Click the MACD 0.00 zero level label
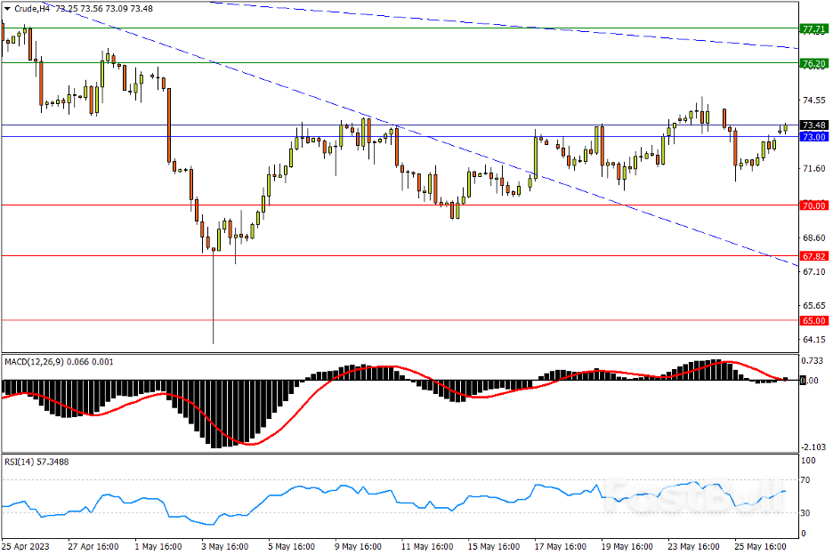The image size is (833, 555). pyautogui.click(x=809, y=381)
